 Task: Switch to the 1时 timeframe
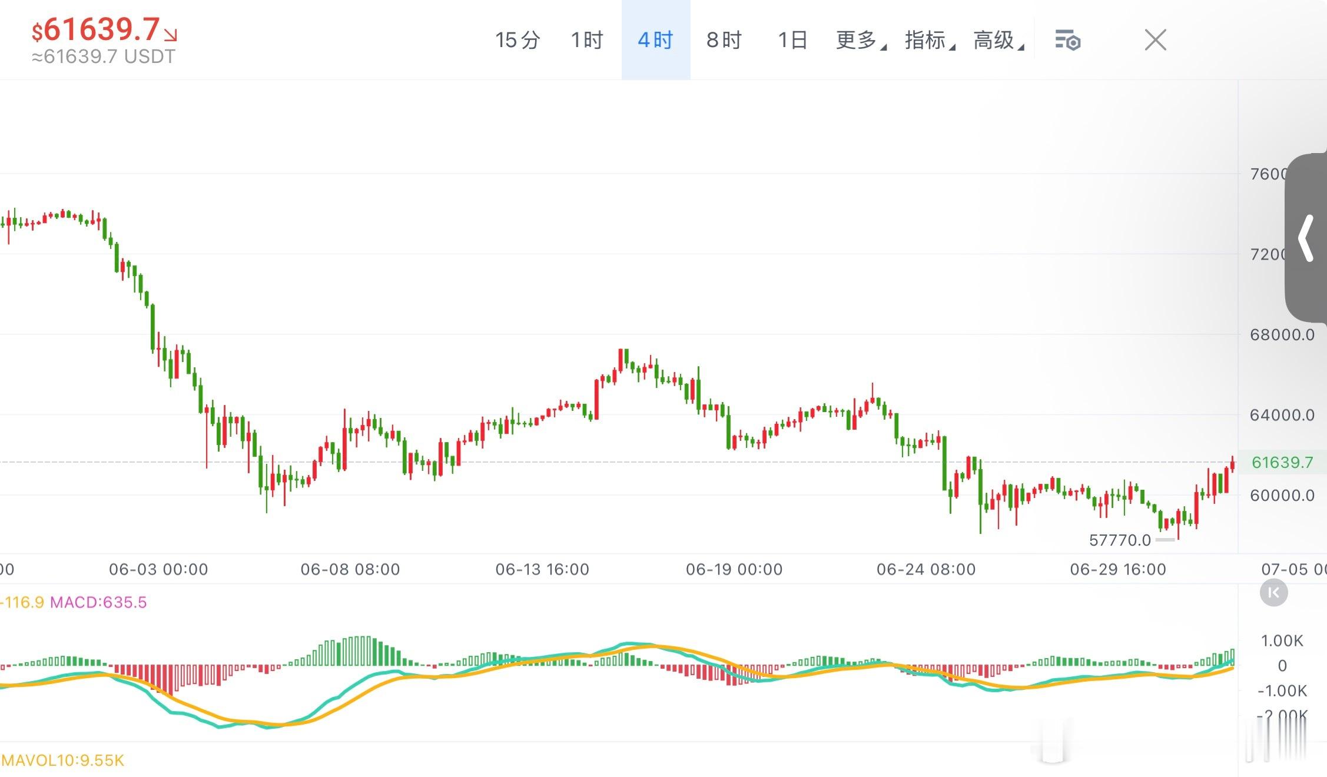(587, 40)
